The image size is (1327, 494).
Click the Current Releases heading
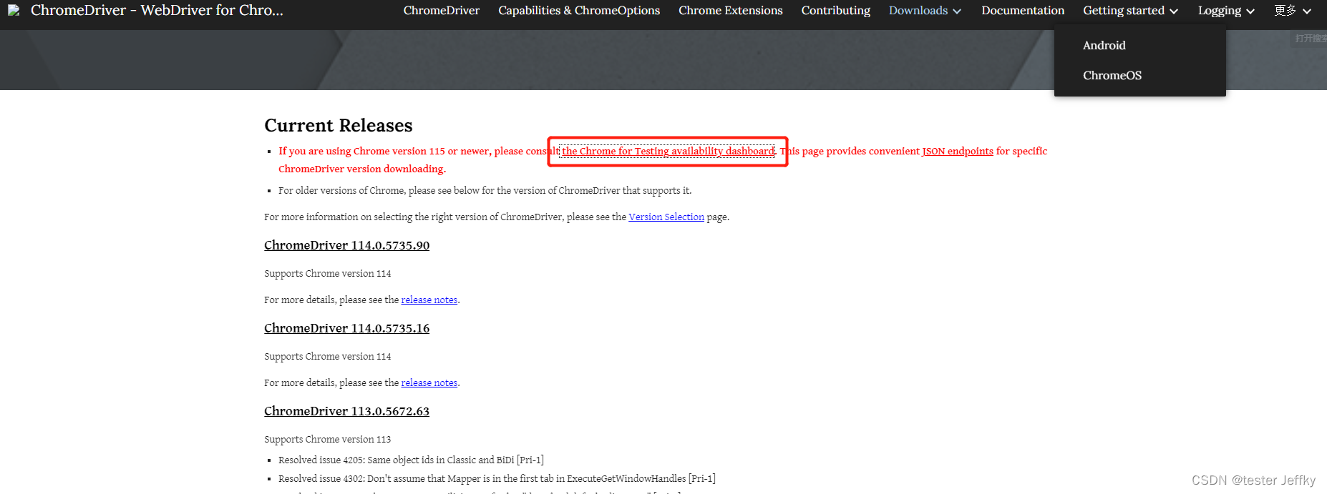coord(339,125)
